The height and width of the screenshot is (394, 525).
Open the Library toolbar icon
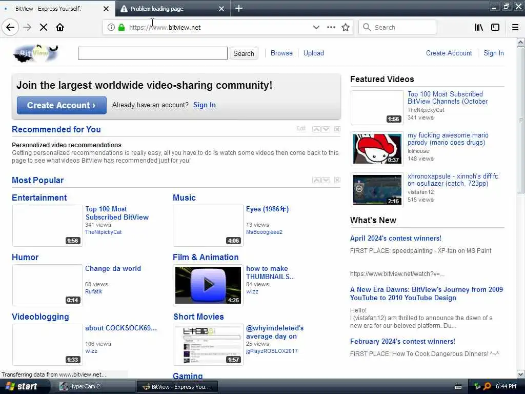click(479, 27)
